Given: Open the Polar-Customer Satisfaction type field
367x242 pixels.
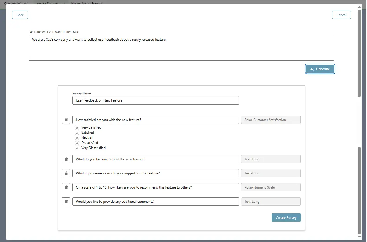Looking at the screenshot, I should pyautogui.click(x=271, y=120).
